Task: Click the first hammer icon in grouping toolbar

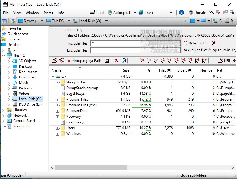Action: [55, 61]
